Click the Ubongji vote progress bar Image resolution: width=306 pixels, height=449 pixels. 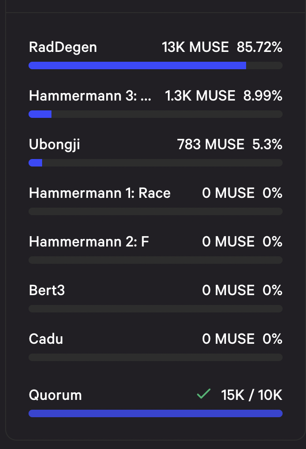(x=155, y=163)
